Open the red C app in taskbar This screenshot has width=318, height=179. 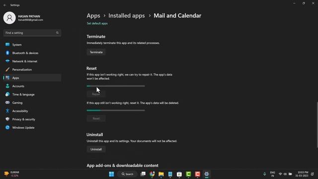(x=198, y=174)
